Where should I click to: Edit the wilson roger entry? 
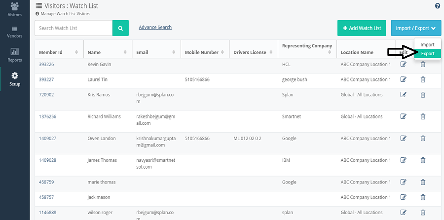point(403,213)
